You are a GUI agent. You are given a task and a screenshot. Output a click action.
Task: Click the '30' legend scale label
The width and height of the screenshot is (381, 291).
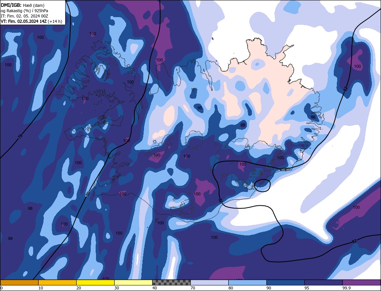117,288
